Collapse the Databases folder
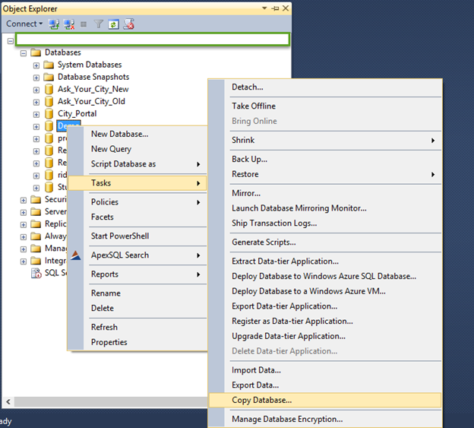474x428 pixels. [x=24, y=53]
